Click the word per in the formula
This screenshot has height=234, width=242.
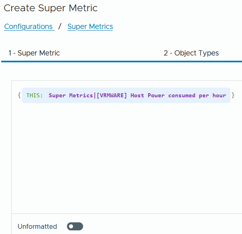click(x=204, y=96)
